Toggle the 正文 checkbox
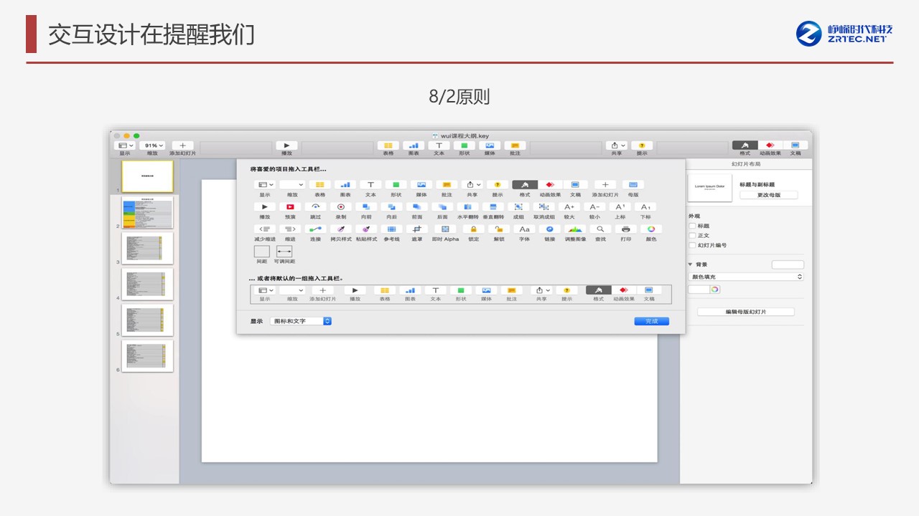Viewport: 919px width, 516px height. tap(692, 235)
